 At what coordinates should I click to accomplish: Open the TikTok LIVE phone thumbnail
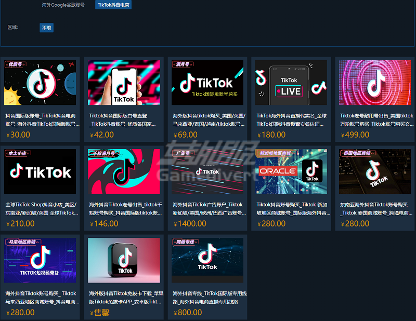pos(291,83)
